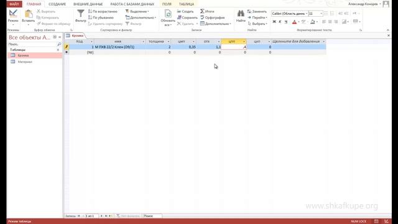Switch to the ТАБЛИЦА tab
Image resolution: width=398 pixels, height=224 pixels.
click(x=187, y=4)
